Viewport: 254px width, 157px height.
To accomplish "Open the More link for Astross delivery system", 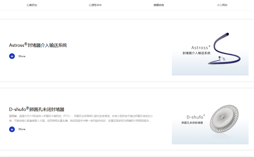I will point(22,56).
